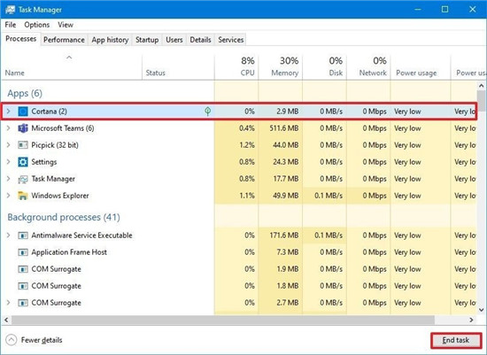
Task: Expand the Picpick (32 bit) entry
Action: click(x=8, y=145)
